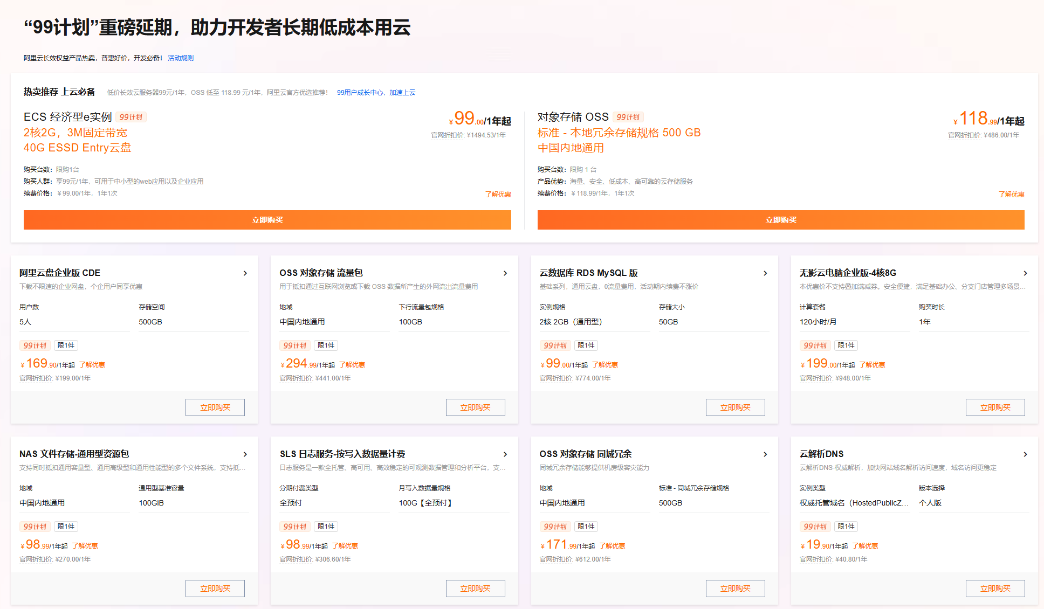Select 计算套餐 120小时/月 field
This screenshot has width=1044, height=609.
coord(855,322)
